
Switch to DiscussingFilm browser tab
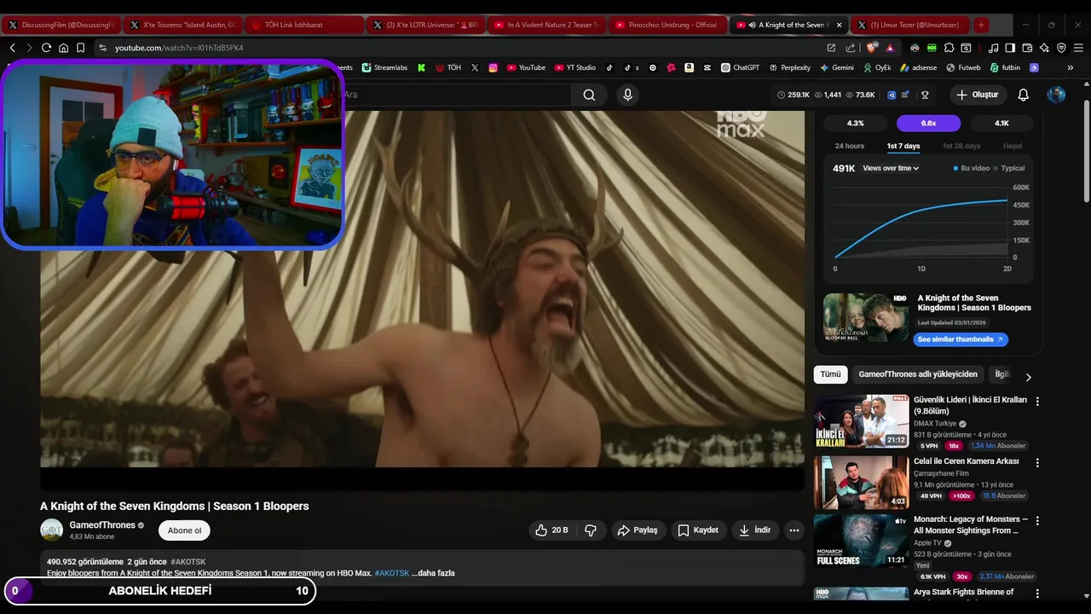click(61, 25)
